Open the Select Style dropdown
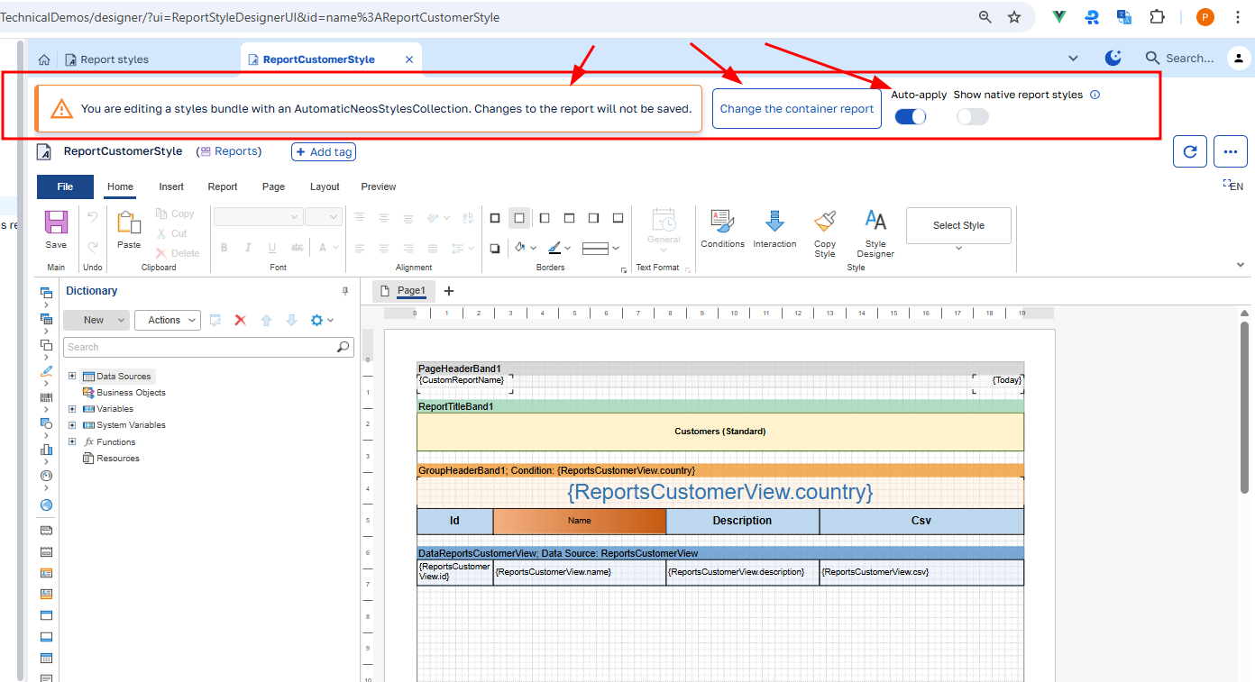Screen dimensions: 1255x682 click(958, 225)
